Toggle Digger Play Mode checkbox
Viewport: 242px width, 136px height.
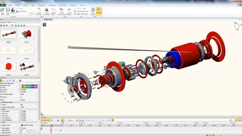point(75,14)
